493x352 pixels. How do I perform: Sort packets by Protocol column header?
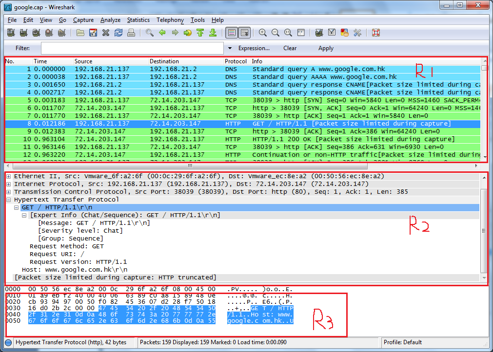pos(237,61)
